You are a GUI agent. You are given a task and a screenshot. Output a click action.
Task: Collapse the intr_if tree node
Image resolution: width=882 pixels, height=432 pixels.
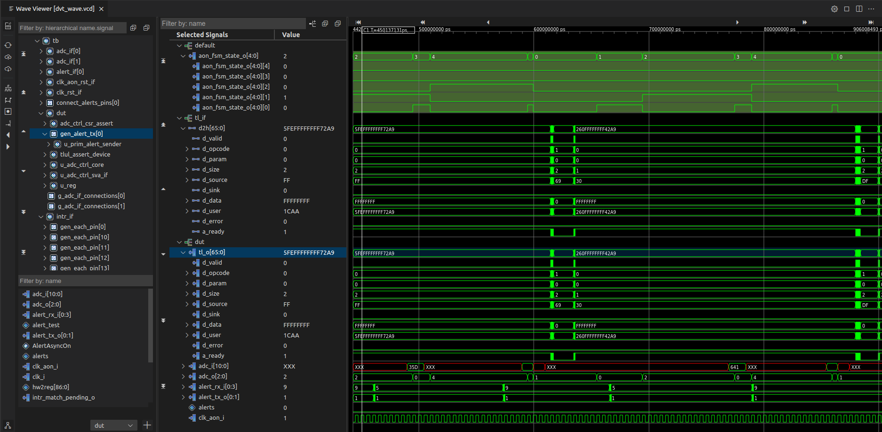[41, 216]
